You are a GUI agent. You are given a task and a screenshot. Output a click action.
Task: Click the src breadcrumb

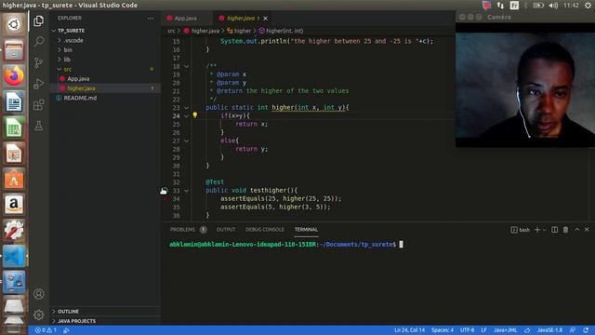[x=171, y=31]
